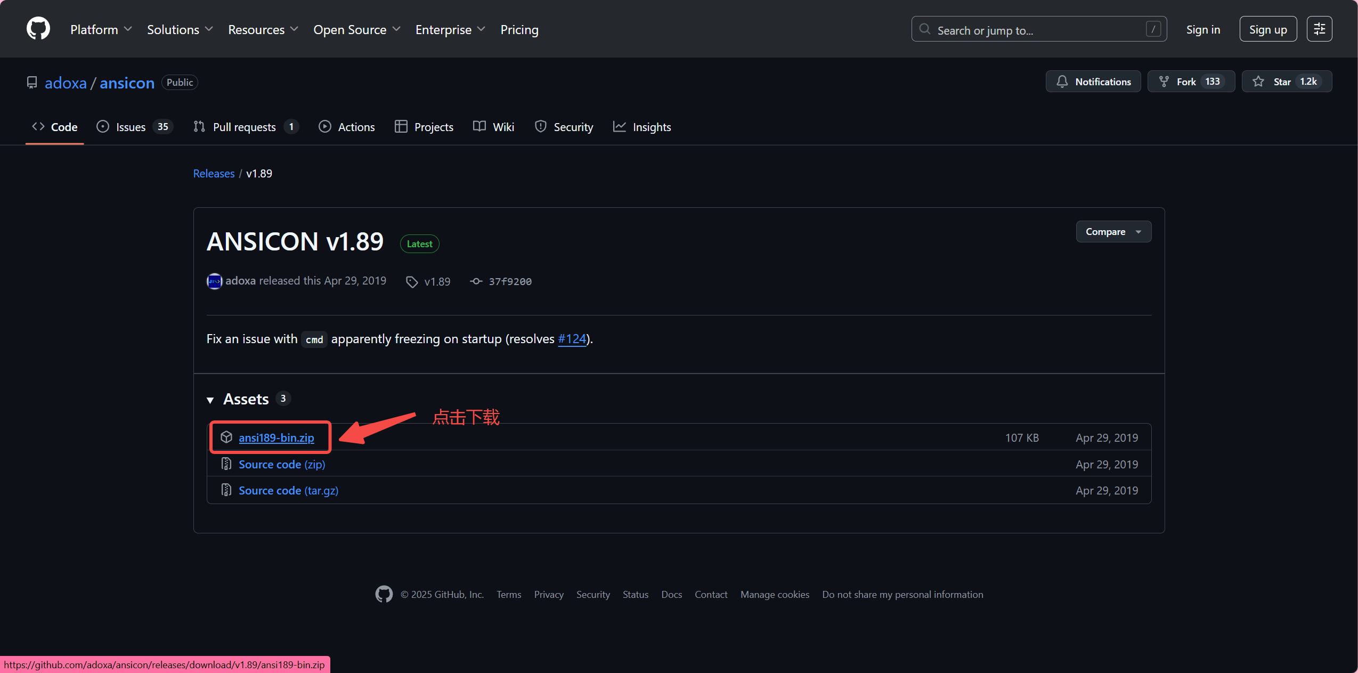Click the adoxa avatar image
1358x673 pixels.
pos(214,281)
